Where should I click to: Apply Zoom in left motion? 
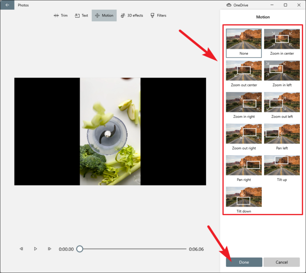click(x=282, y=74)
